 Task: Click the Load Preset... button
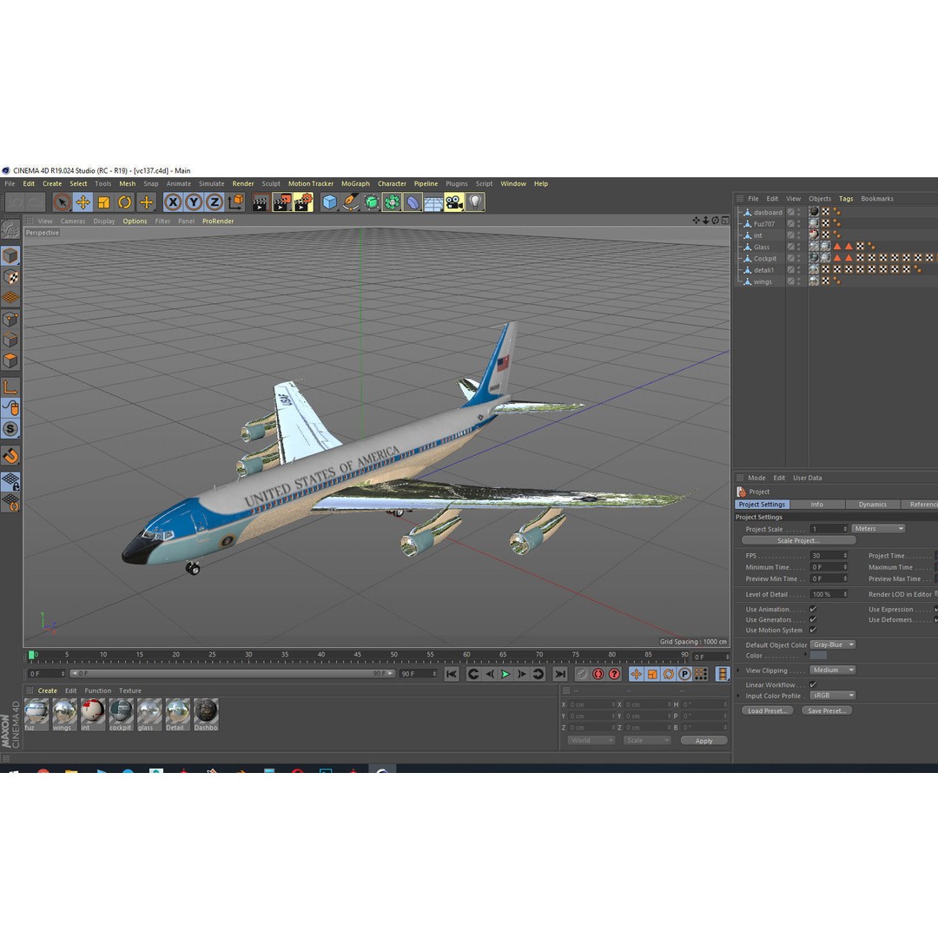tap(768, 710)
